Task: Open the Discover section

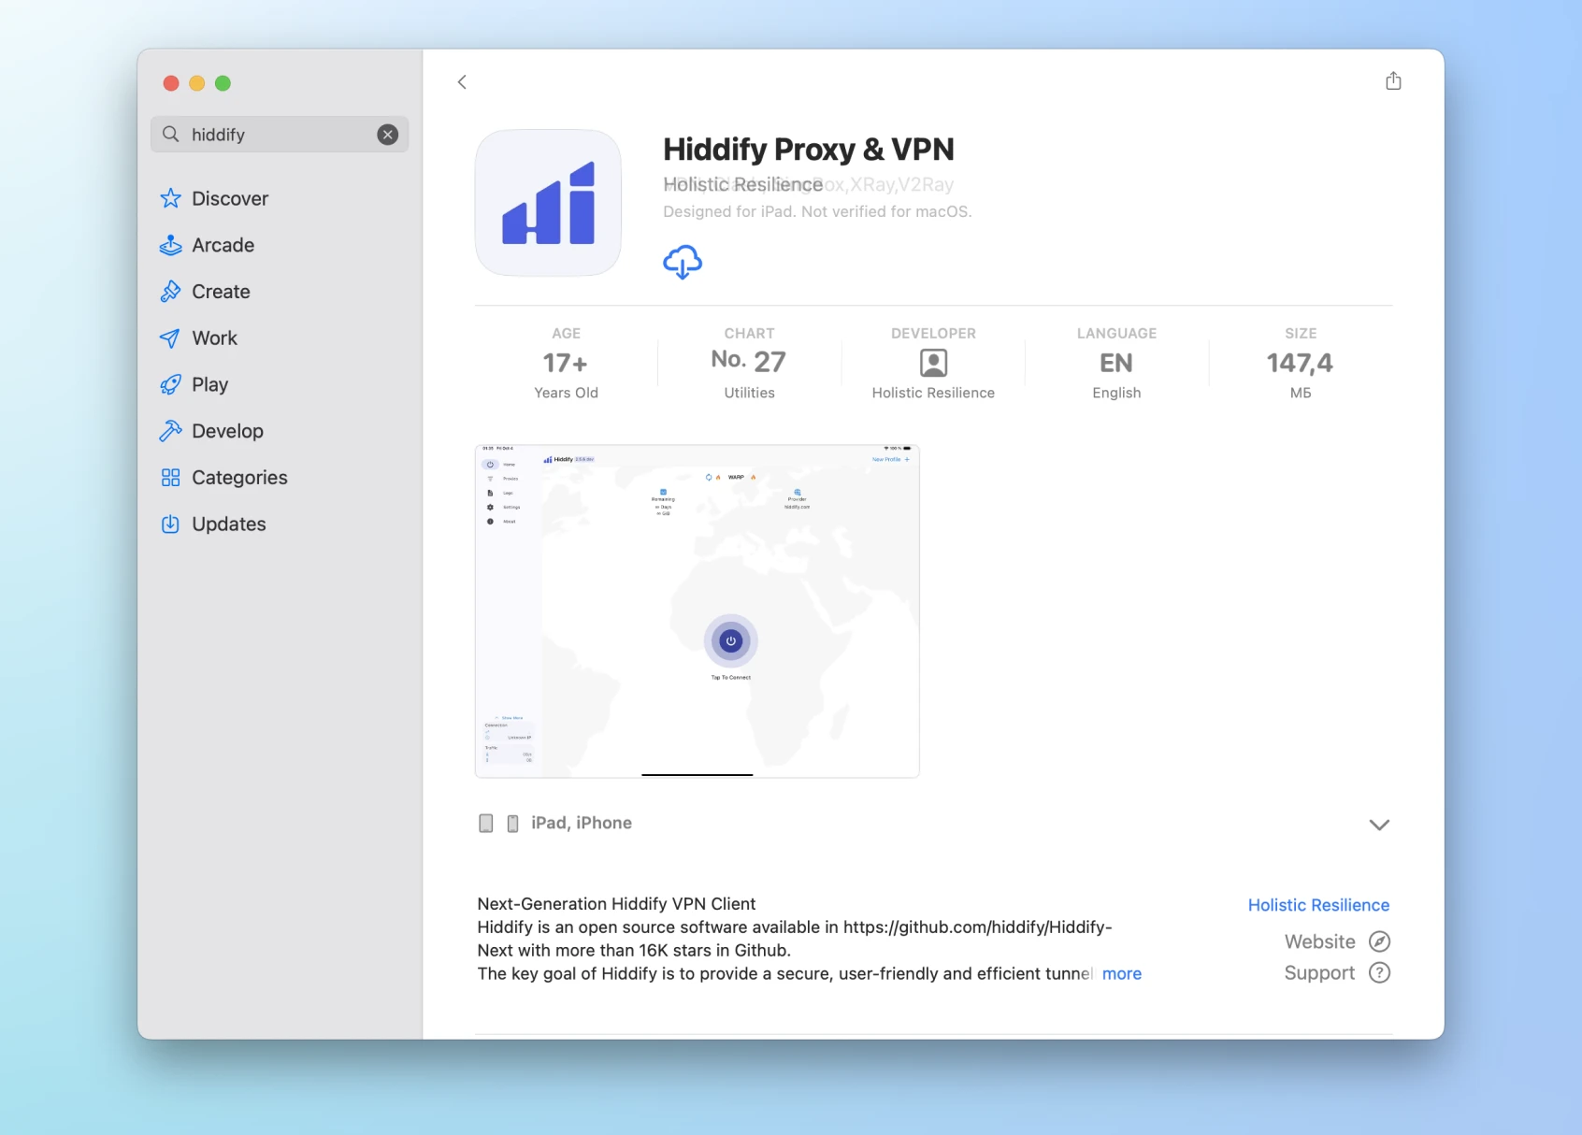Action: (x=229, y=199)
